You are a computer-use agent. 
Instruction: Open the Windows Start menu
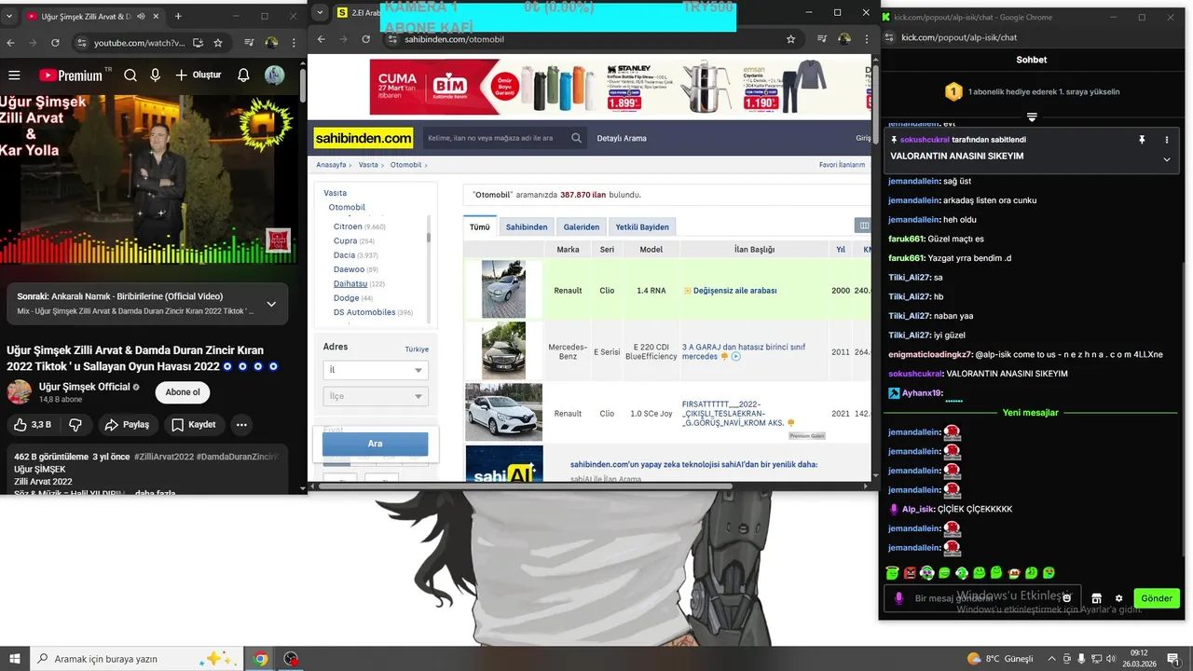pos(15,659)
